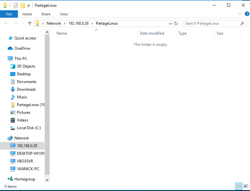Open the Recent locations dropdown arrow
Viewport: 250px width, 191px height.
click(23, 23)
